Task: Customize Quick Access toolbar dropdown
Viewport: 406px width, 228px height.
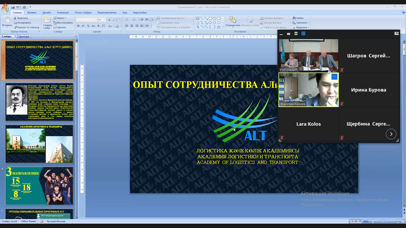Action: point(30,7)
